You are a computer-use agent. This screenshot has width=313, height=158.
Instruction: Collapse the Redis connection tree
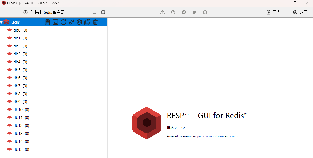click(x=1, y=22)
